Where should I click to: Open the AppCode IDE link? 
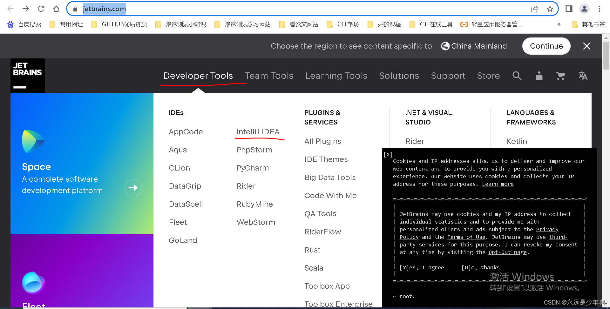tap(186, 132)
